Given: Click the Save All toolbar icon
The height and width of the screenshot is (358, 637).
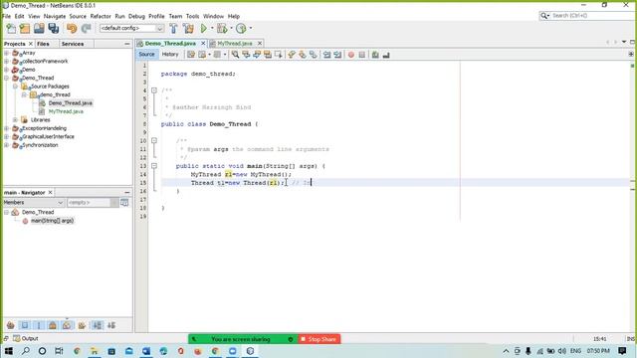Looking at the screenshot, I should pyautogui.click(x=54, y=28).
